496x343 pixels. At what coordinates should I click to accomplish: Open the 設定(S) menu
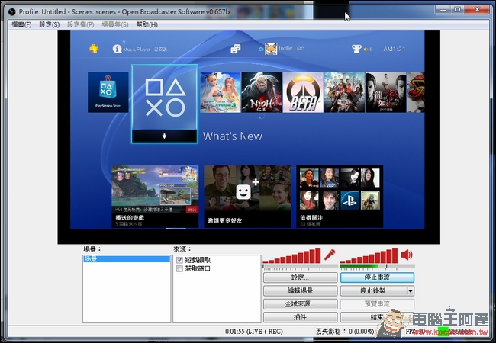(50, 24)
